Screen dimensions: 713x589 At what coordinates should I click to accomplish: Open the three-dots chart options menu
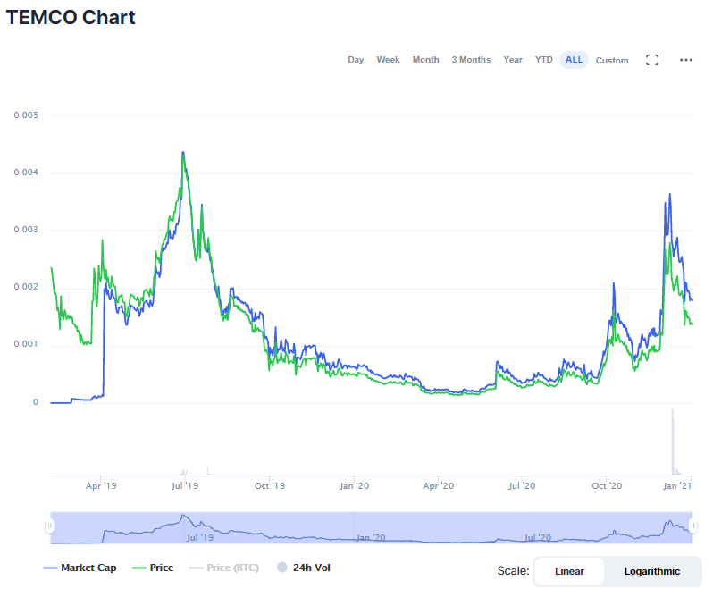click(x=685, y=60)
